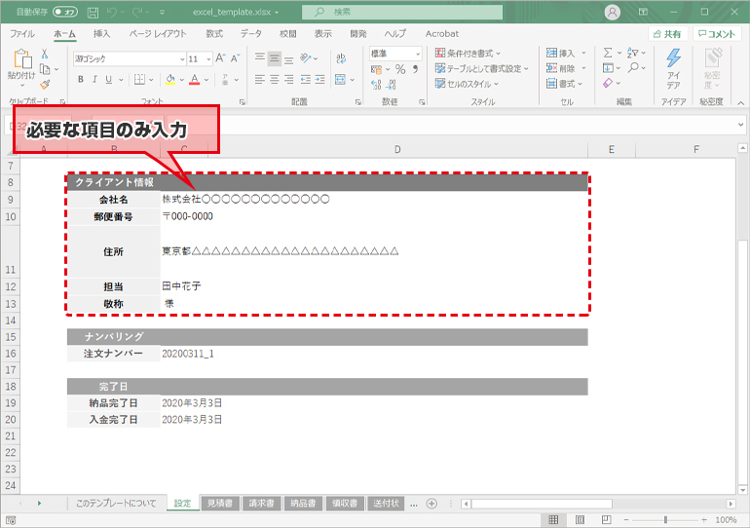Click the コメント comments button

[x=717, y=34]
